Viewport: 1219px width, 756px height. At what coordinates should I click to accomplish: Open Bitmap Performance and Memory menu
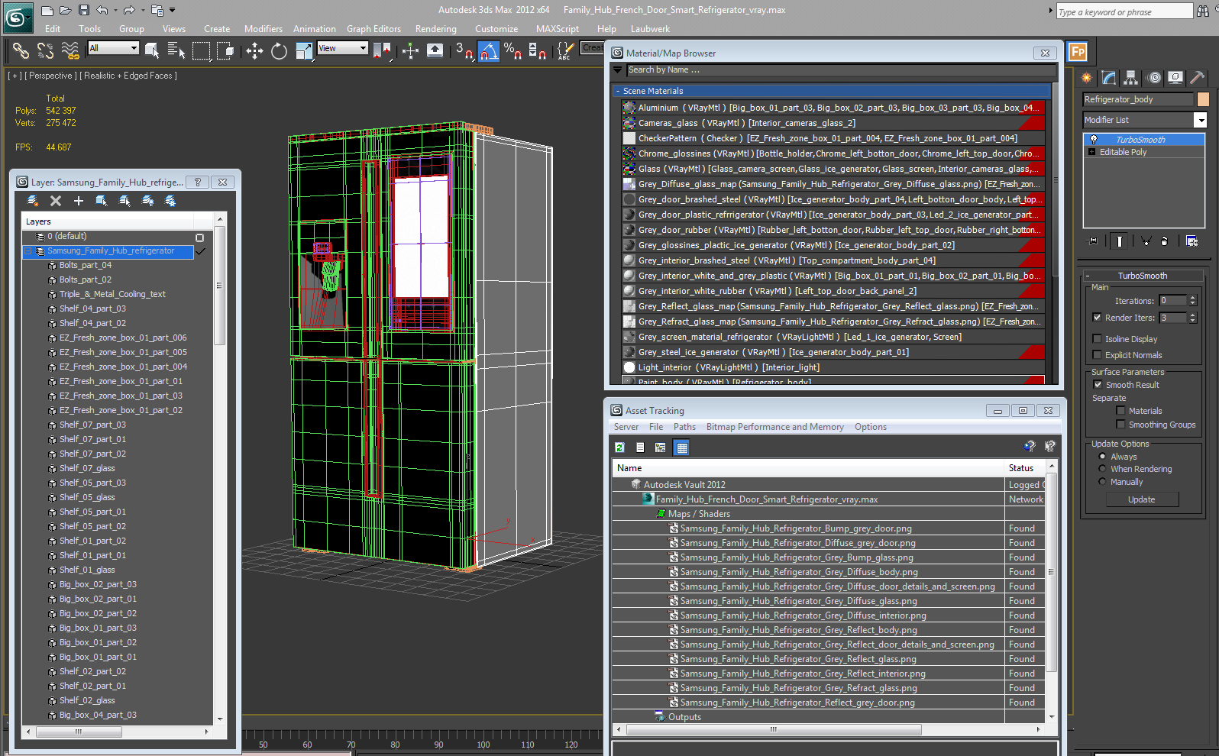(774, 427)
